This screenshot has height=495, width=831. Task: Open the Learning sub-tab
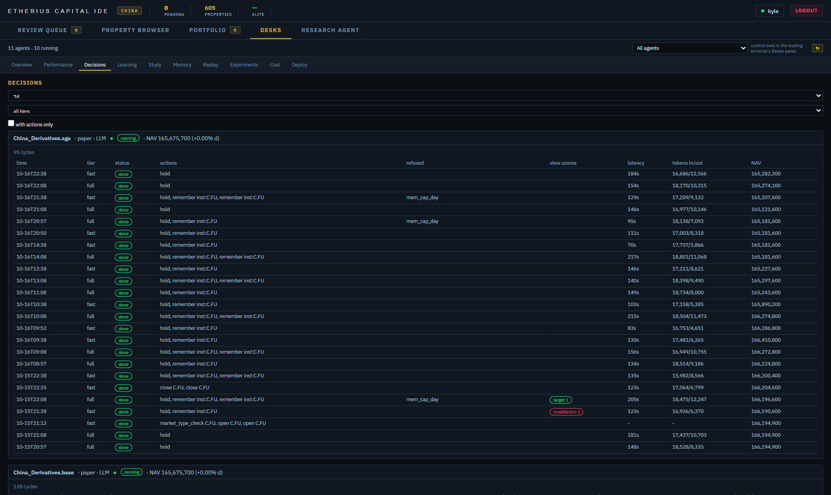[127, 65]
